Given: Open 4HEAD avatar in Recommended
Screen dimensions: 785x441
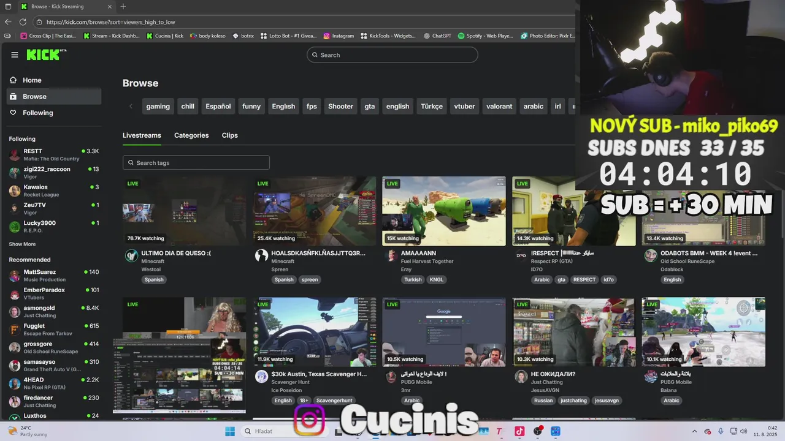Looking at the screenshot, I should tap(15, 383).
